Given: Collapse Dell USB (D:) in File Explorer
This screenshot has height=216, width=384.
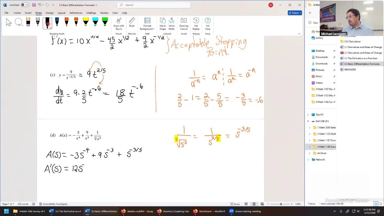Looking at the screenshot, I should click(308, 121).
